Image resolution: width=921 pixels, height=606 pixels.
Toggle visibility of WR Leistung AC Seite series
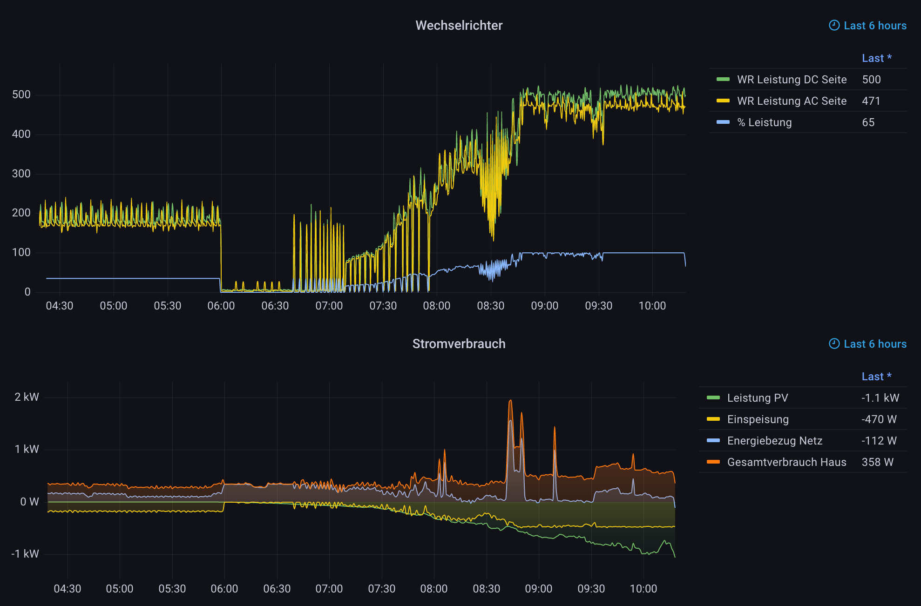point(792,101)
